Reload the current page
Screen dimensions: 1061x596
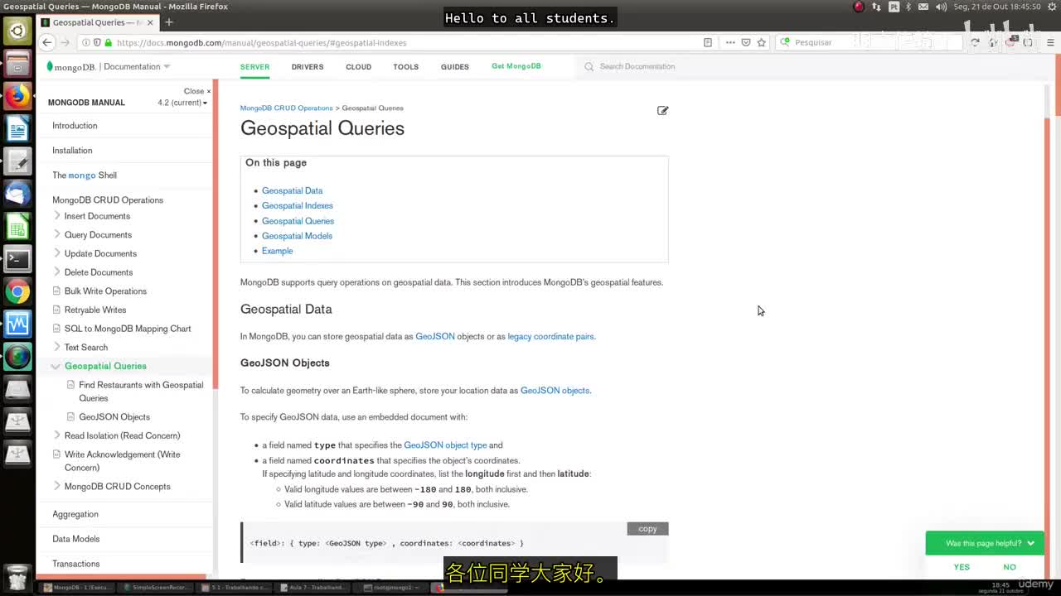pos(975,42)
